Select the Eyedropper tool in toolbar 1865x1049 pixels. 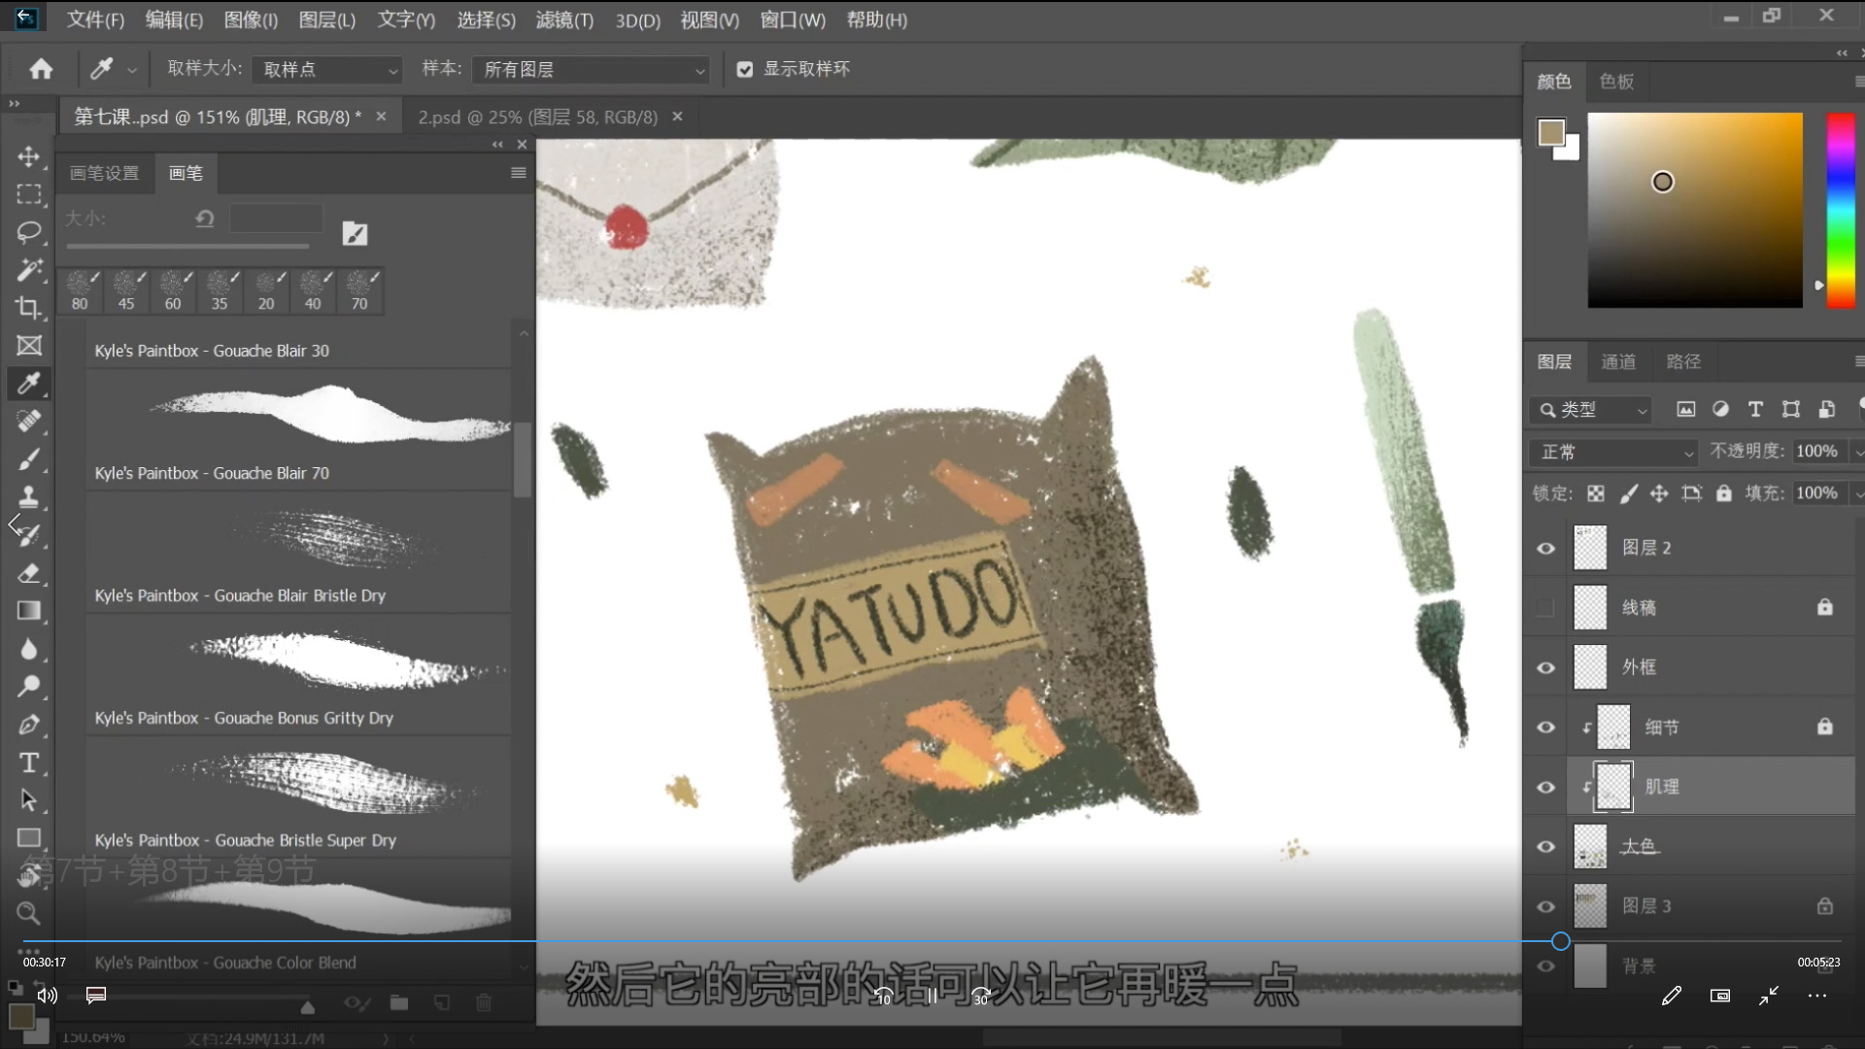(29, 384)
